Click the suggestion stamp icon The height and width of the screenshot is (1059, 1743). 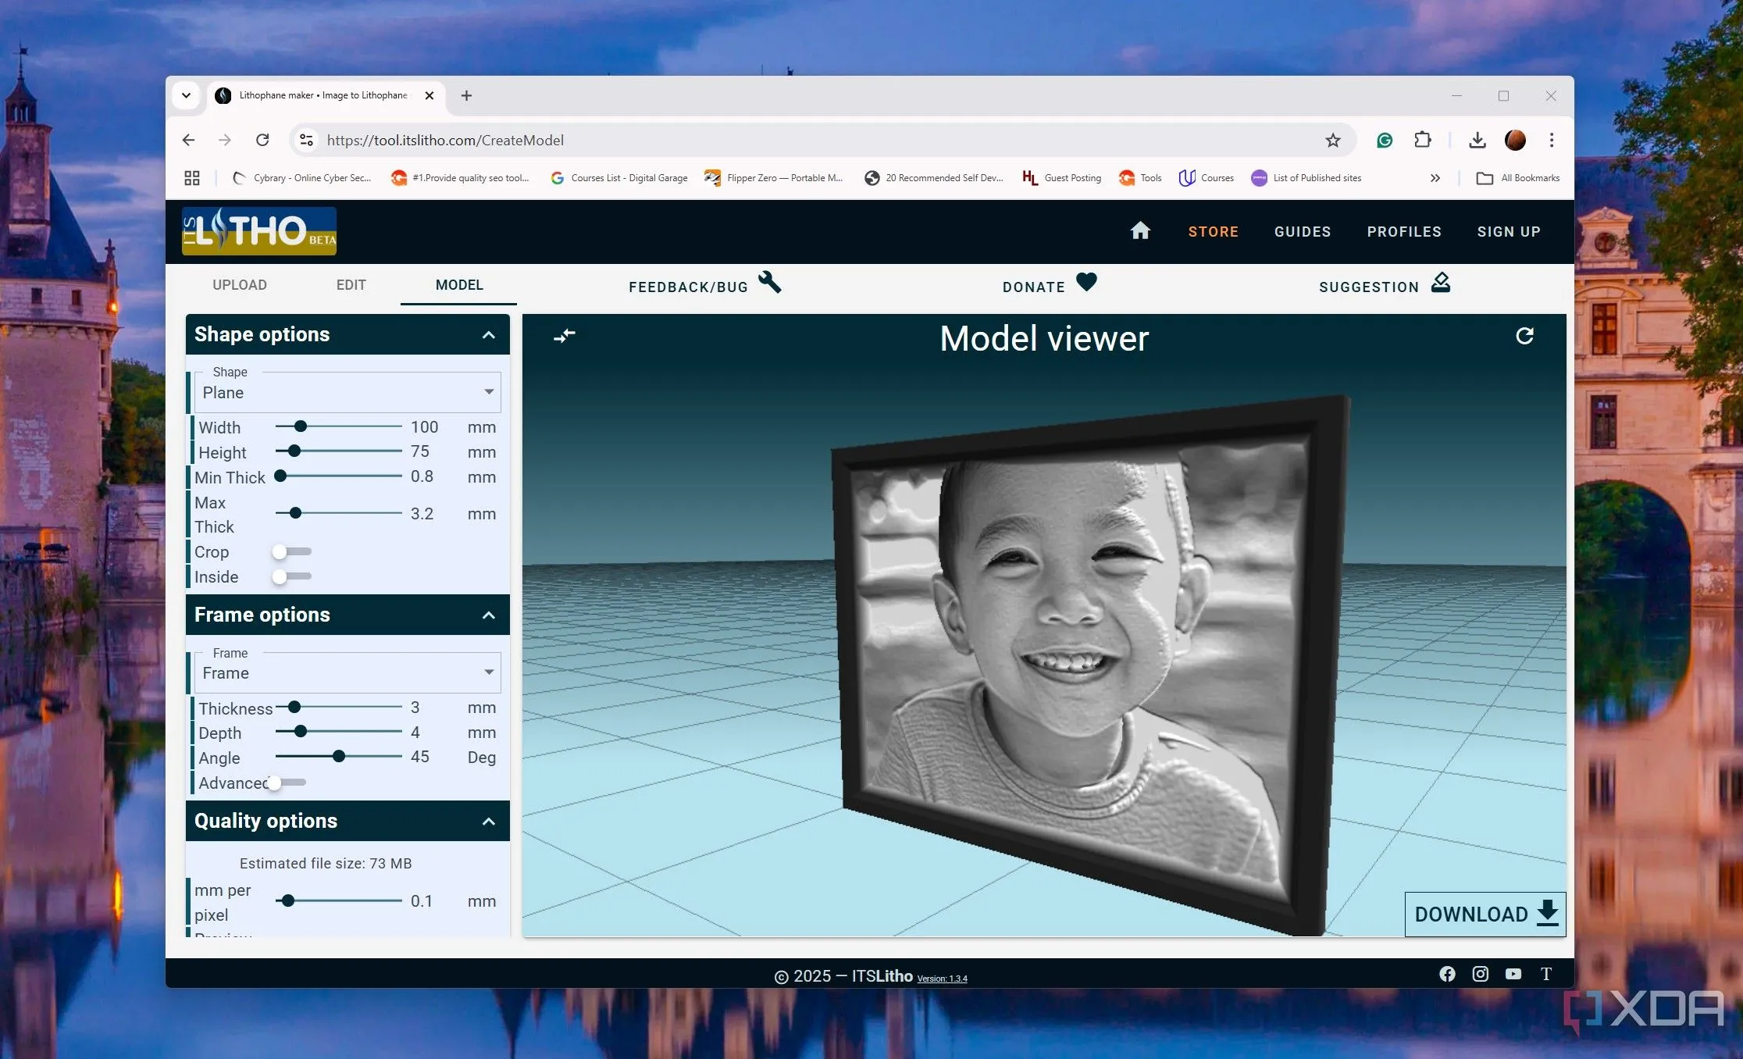pos(1441,282)
